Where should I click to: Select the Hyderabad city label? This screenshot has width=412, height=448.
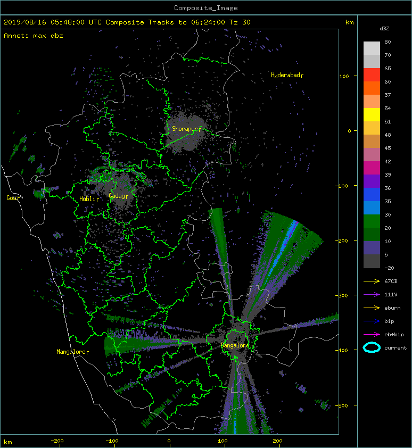287,75
